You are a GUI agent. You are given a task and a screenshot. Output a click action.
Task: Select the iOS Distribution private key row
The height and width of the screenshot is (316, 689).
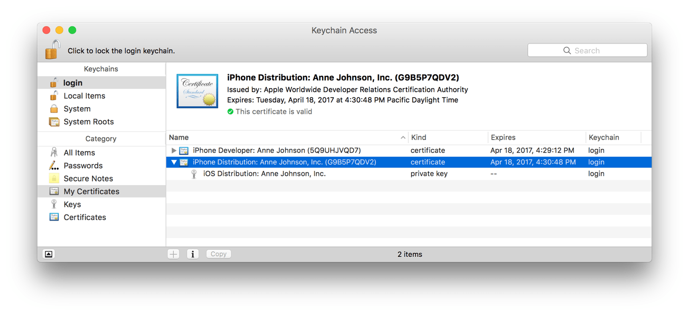coord(264,174)
